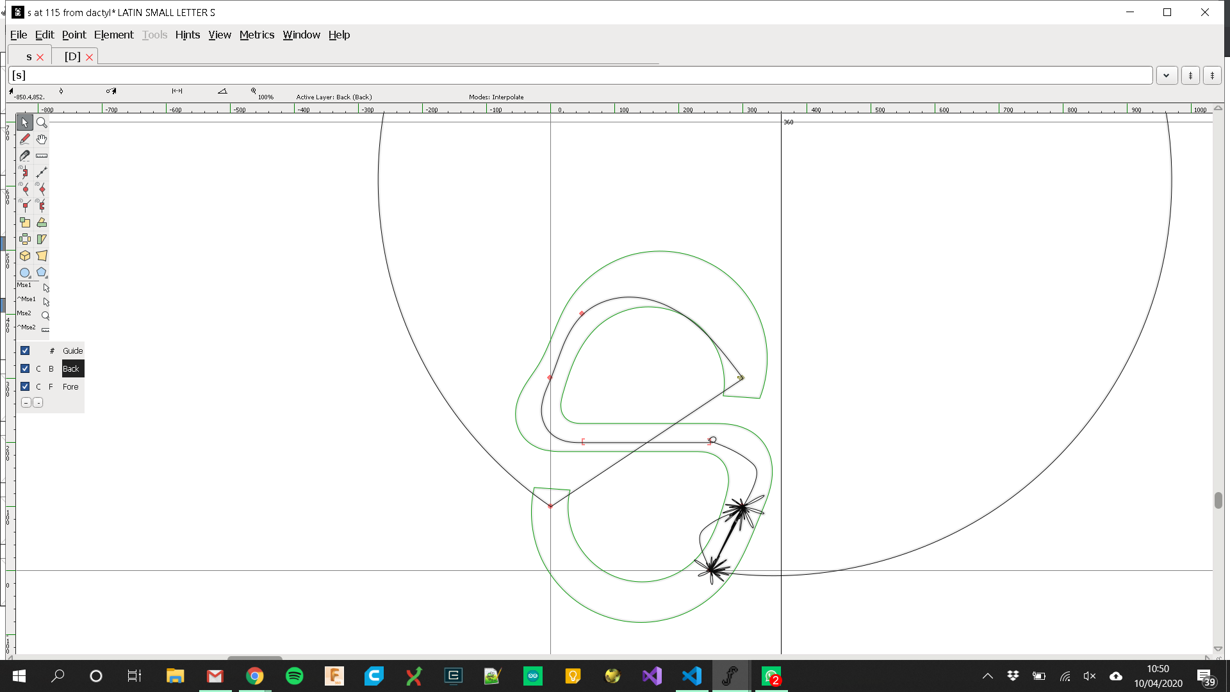The image size is (1230, 692).
Task: Switch to the 's' glyph tab
Action: 29,56
